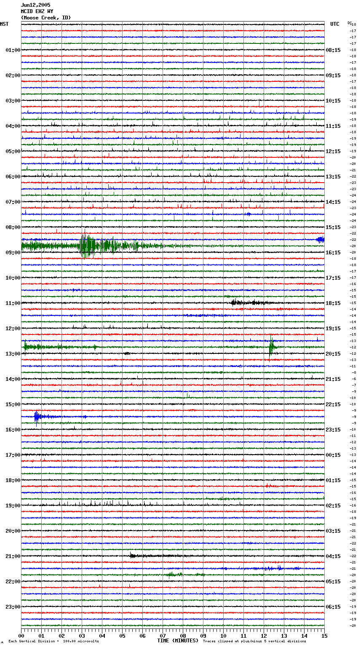This screenshot has height=647, width=358.
Task: Click the 01:15 UTC time label
Action: (333, 480)
